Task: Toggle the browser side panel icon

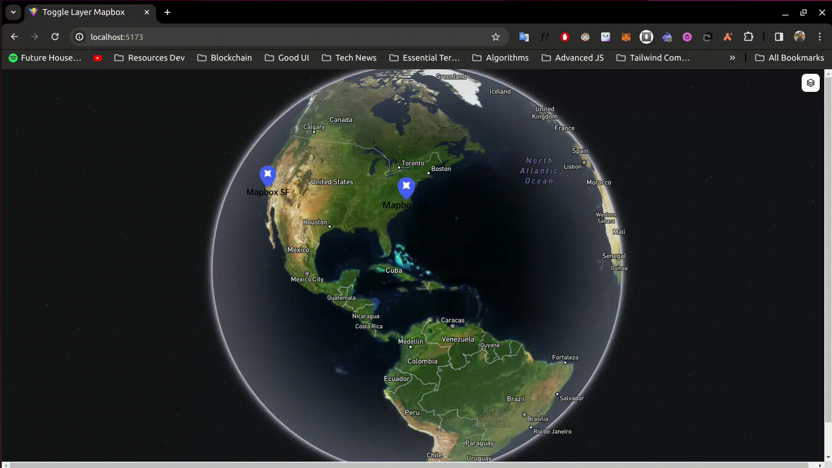Action: pos(779,37)
